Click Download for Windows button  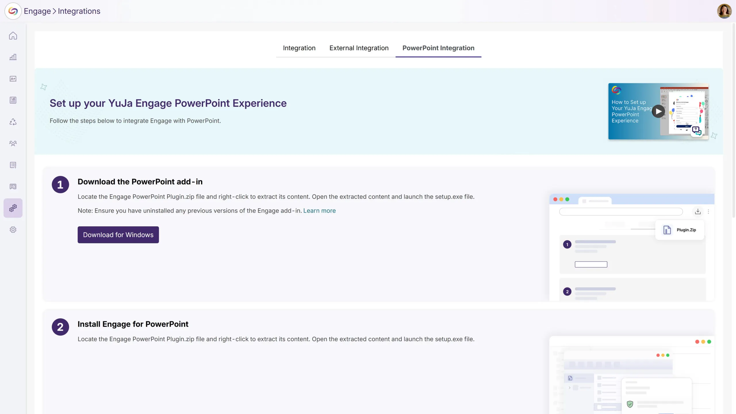click(x=118, y=235)
